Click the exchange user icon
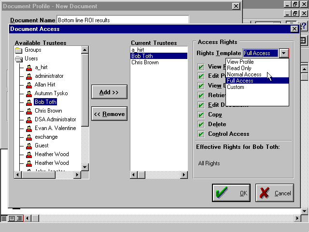The height and width of the screenshot is (232, 309). click(29, 137)
